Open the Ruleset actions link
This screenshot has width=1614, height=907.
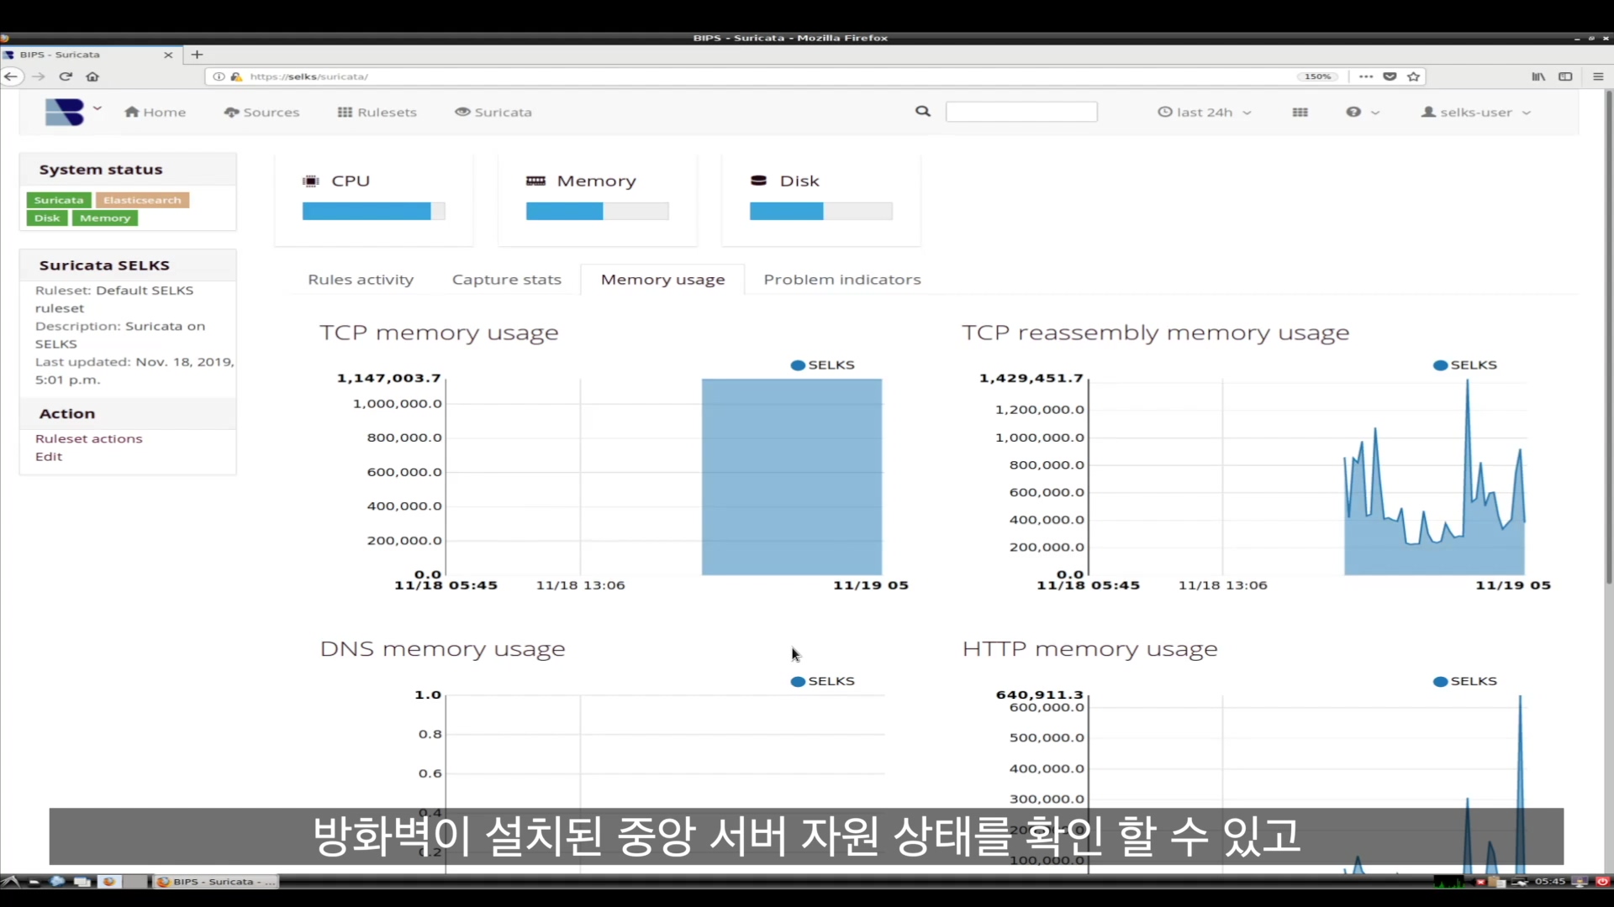click(89, 439)
